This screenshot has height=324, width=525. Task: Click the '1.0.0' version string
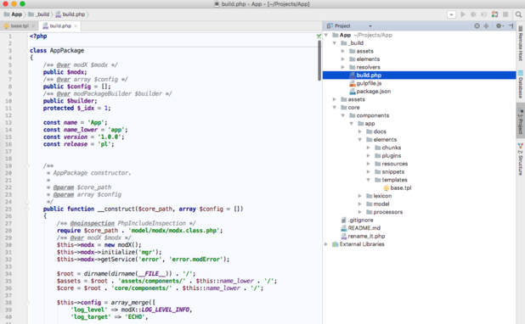[x=110, y=137]
